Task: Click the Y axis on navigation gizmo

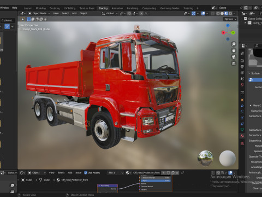Action: [233, 33]
